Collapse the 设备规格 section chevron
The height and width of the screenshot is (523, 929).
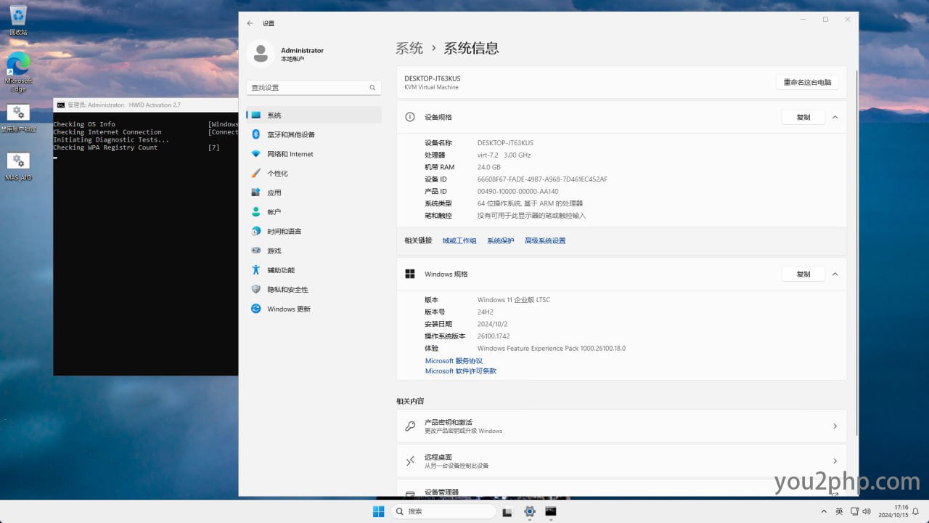(x=835, y=117)
